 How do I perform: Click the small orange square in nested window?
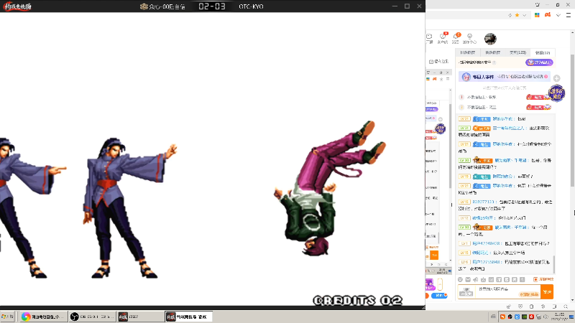[434, 256]
